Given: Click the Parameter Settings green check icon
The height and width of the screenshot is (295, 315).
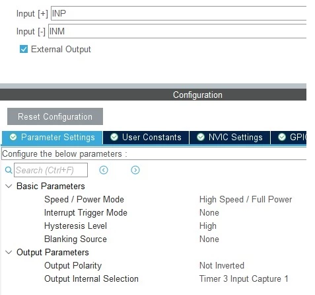Looking at the screenshot, I should [13, 137].
